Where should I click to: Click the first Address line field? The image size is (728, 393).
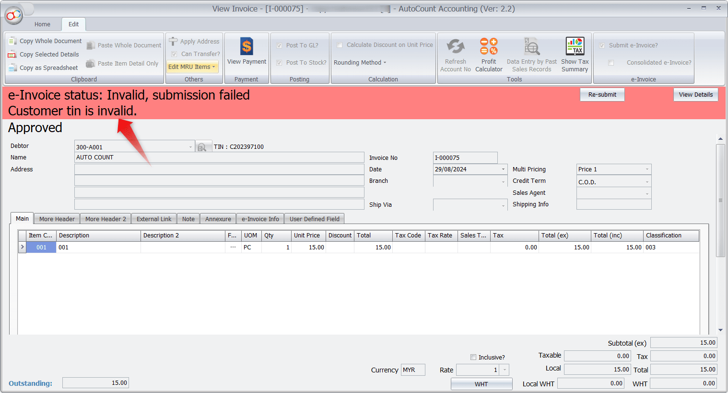tap(219, 169)
